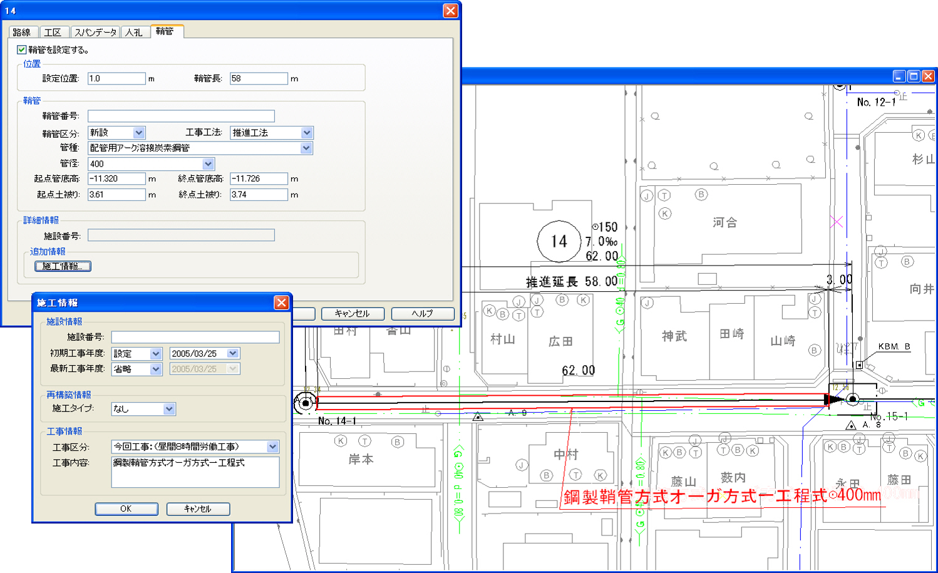Viewport: 938px width, 573px height.
Task: Close the 14 properties dialog
Action: point(450,11)
